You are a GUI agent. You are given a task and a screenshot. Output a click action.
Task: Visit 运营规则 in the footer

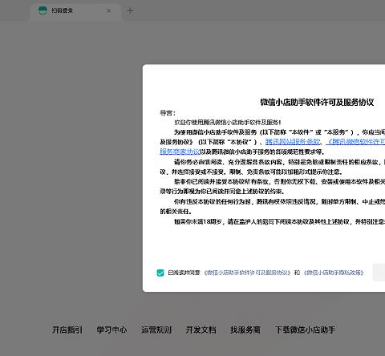coord(156,330)
